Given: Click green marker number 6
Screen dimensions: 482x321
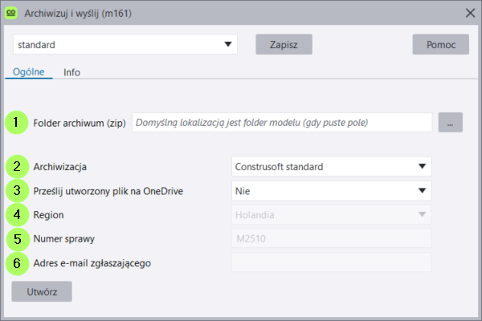Looking at the screenshot, I should pos(16,262).
